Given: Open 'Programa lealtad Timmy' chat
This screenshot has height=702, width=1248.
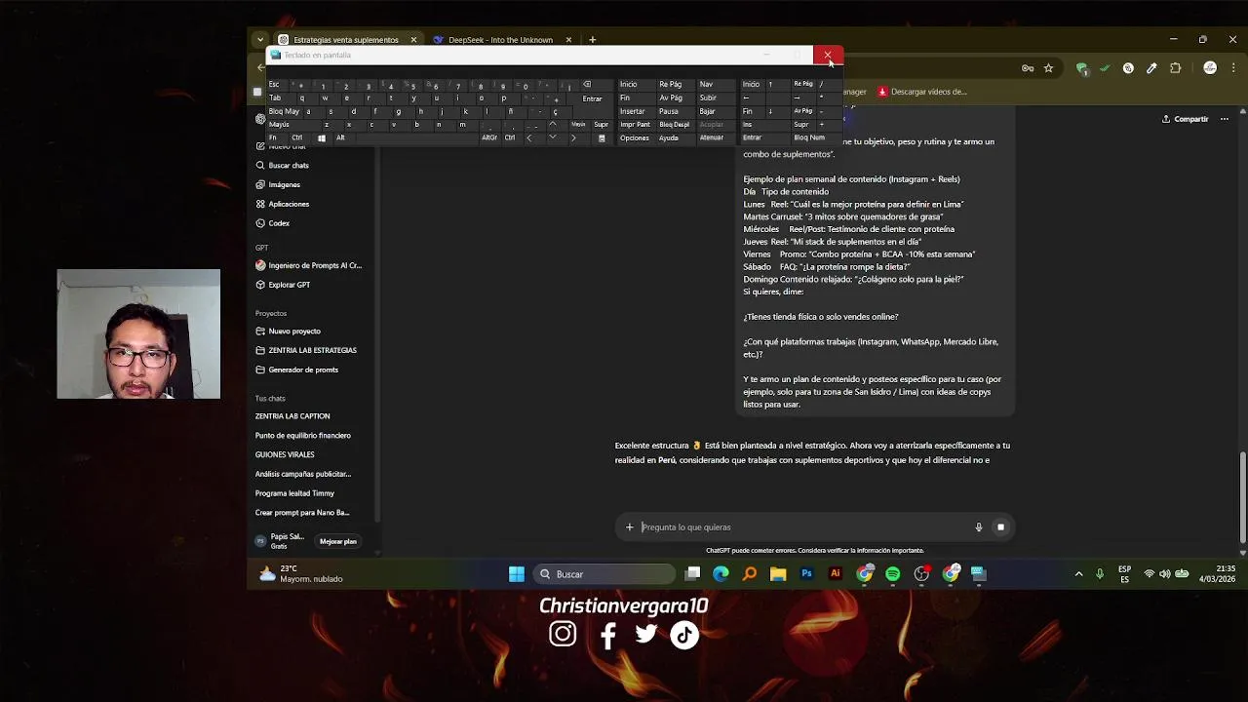Looking at the screenshot, I should [x=294, y=493].
